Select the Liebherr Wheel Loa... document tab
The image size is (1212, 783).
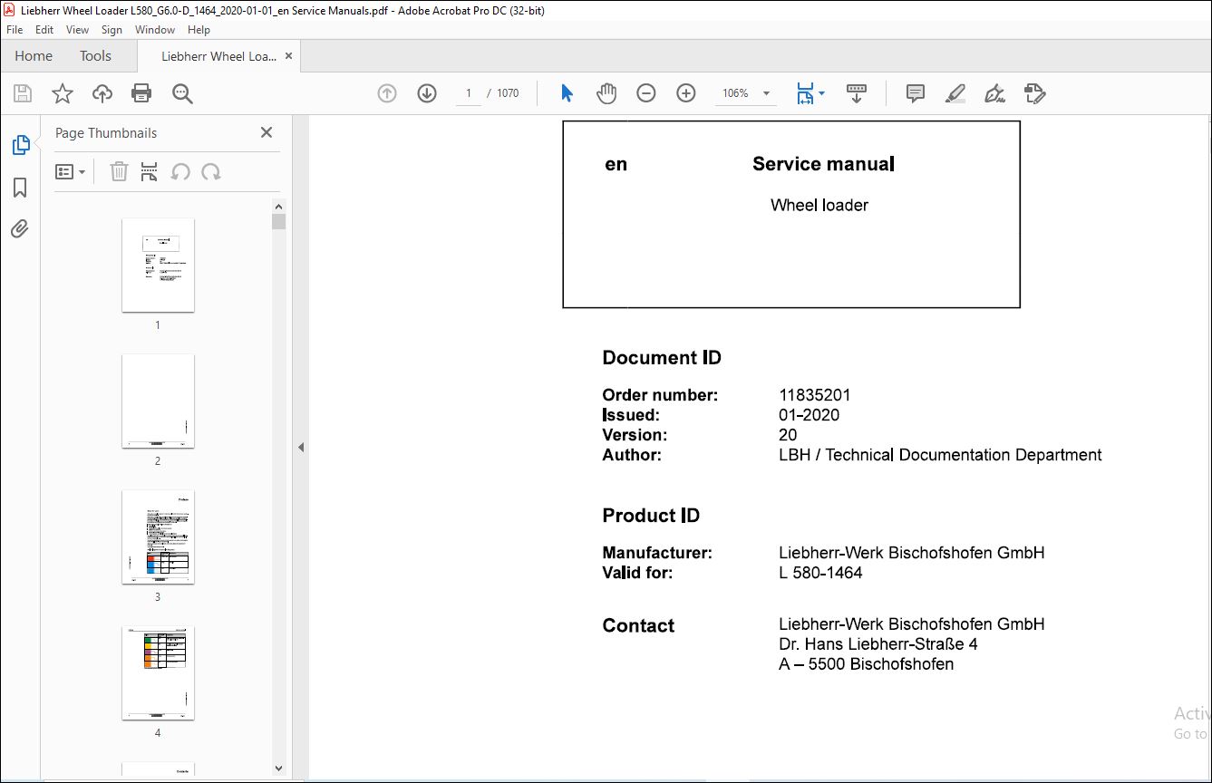pyautogui.click(x=218, y=56)
